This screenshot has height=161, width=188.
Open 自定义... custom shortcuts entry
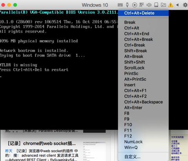coord(143,157)
